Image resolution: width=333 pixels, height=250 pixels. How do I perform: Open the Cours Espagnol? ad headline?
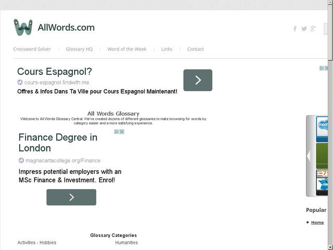[55, 71]
